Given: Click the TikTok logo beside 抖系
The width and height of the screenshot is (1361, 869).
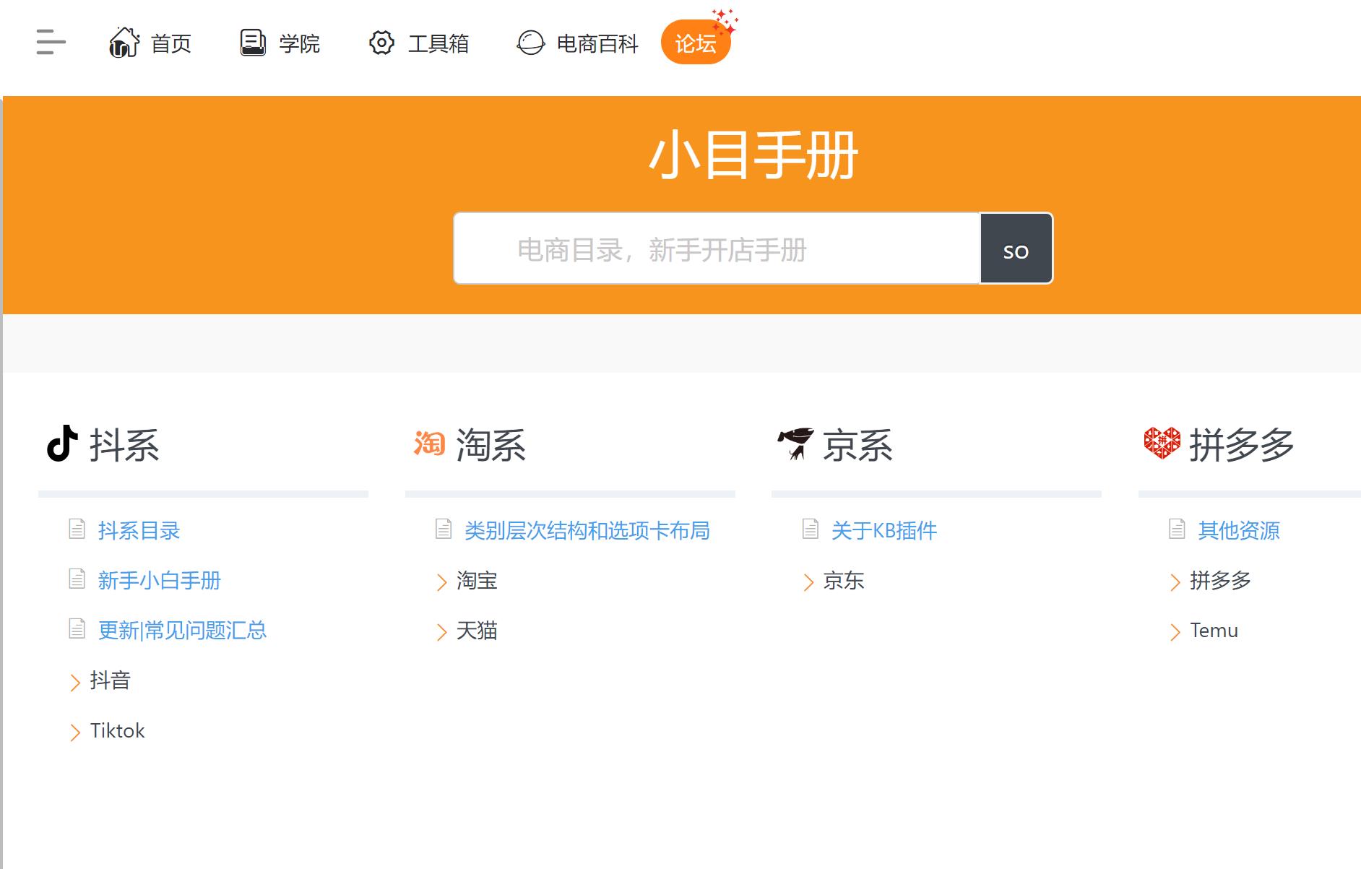Looking at the screenshot, I should coord(62,444).
